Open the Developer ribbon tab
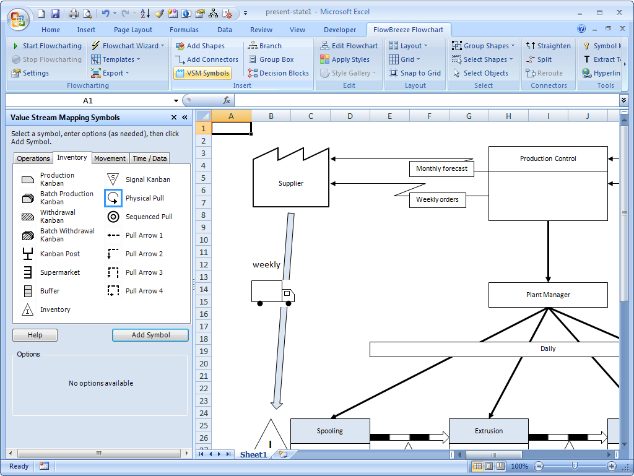The width and height of the screenshot is (634, 476). [340, 30]
